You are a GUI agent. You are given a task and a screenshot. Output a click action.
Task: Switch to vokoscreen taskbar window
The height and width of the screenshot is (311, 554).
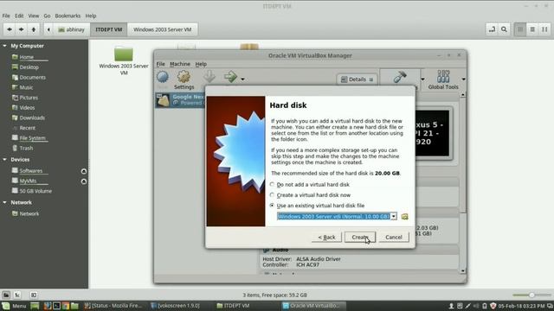click(176, 306)
